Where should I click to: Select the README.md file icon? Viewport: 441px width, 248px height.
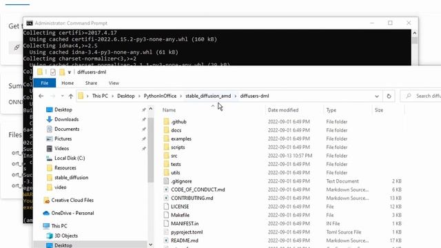pyautogui.click(x=166, y=240)
